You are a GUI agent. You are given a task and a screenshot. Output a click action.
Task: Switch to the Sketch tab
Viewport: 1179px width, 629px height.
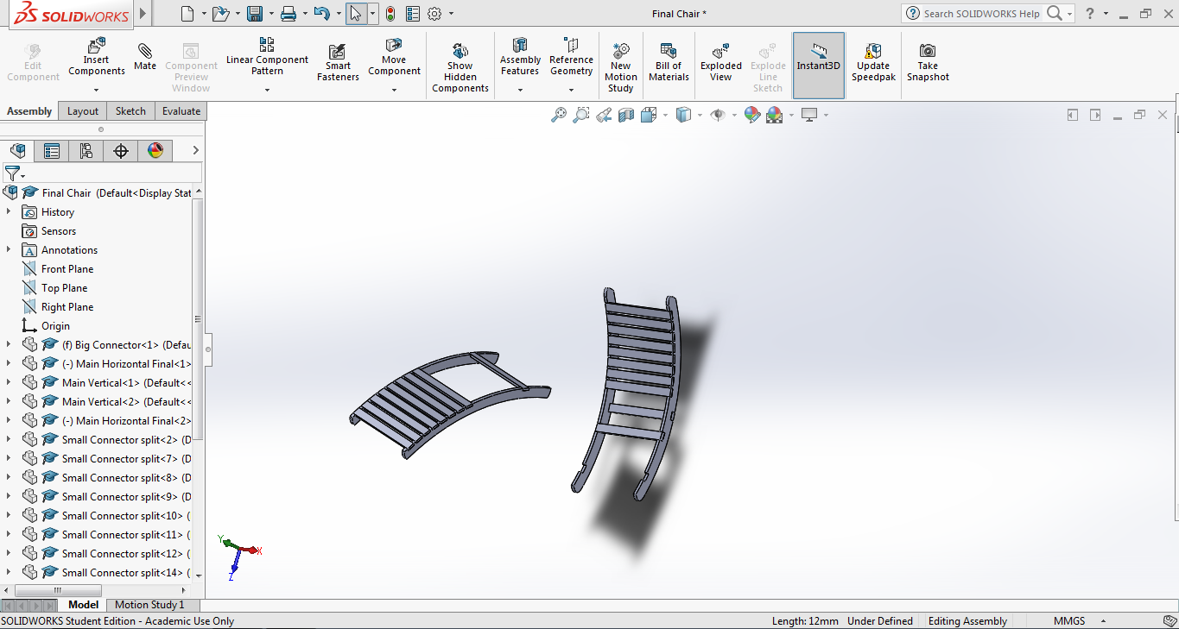[130, 111]
